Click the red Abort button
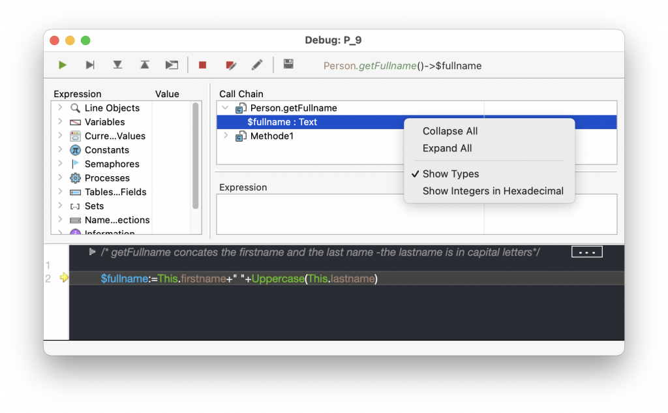Viewport: 668px width, 413px height. [202, 65]
